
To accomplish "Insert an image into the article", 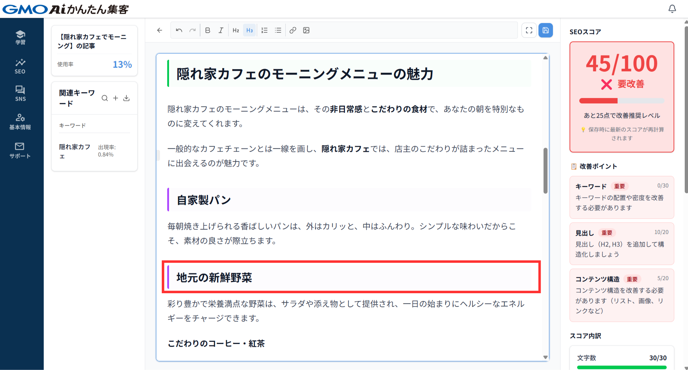I will pyautogui.click(x=306, y=30).
